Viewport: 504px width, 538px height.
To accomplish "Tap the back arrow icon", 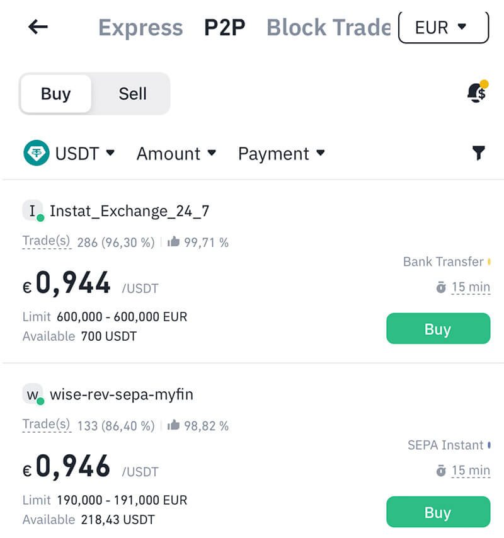I will pos(38,27).
